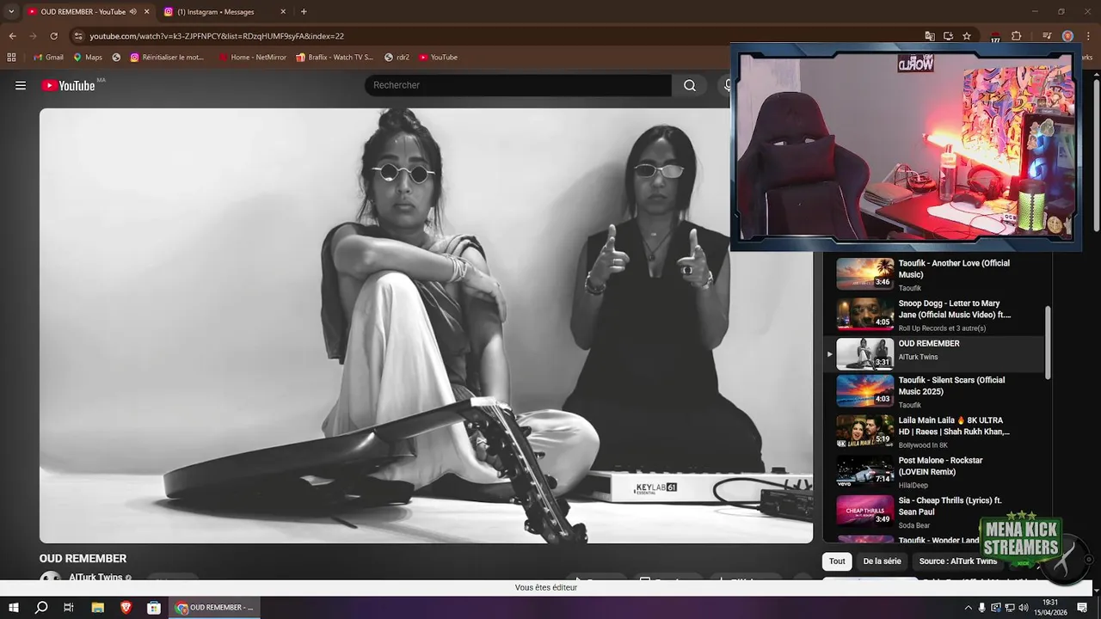
Task: Open a new tab with the plus button
Action: click(304, 12)
